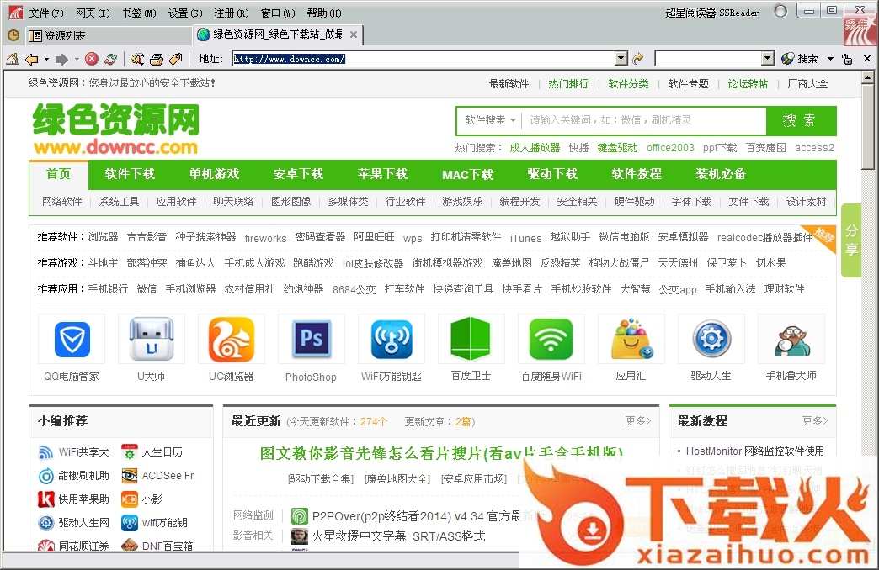
Task: Refresh the page using the reload icon
Action: (x=110, y=59)
